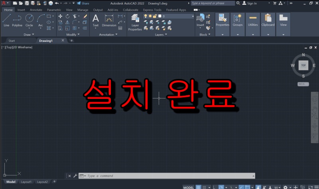Screen dimensions: 319x189
Task: Click Sign In
Action: click(x=250, y=3)
